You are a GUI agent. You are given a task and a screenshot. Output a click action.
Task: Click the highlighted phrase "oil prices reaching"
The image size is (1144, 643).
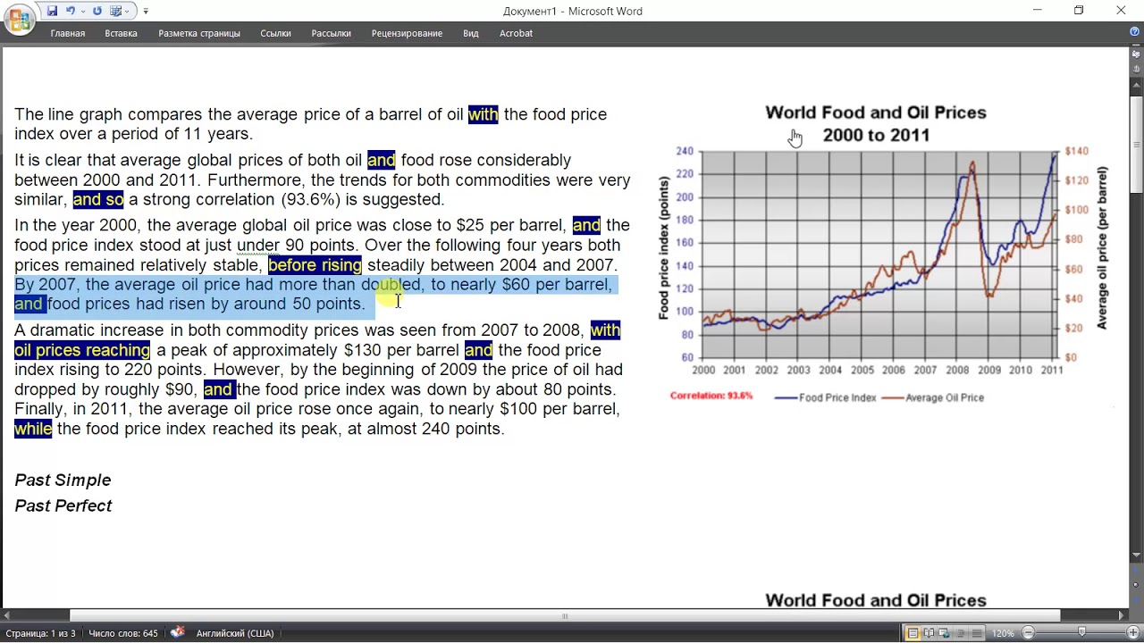(82, 350)
